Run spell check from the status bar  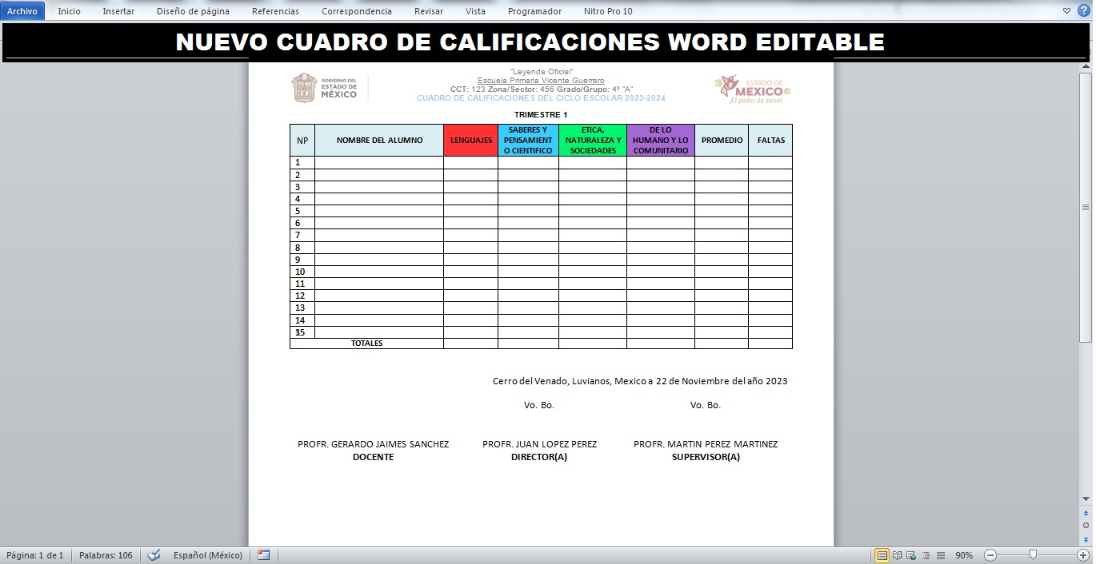pyautogui.click(x=152, y=555)
